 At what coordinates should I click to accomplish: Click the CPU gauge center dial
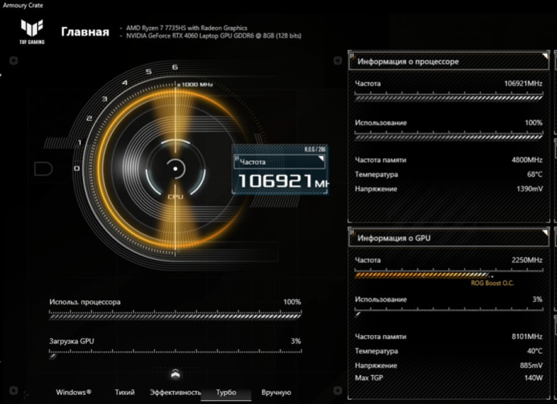point(175,169)
